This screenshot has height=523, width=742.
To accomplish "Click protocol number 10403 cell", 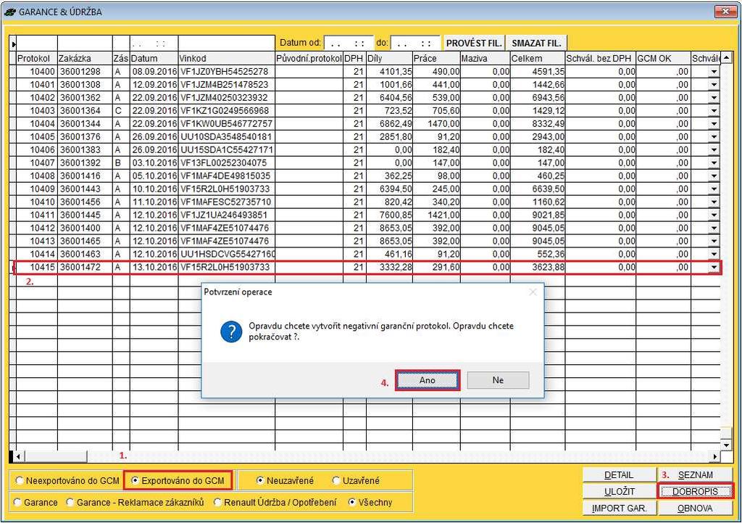I will (x=37, y=111).
